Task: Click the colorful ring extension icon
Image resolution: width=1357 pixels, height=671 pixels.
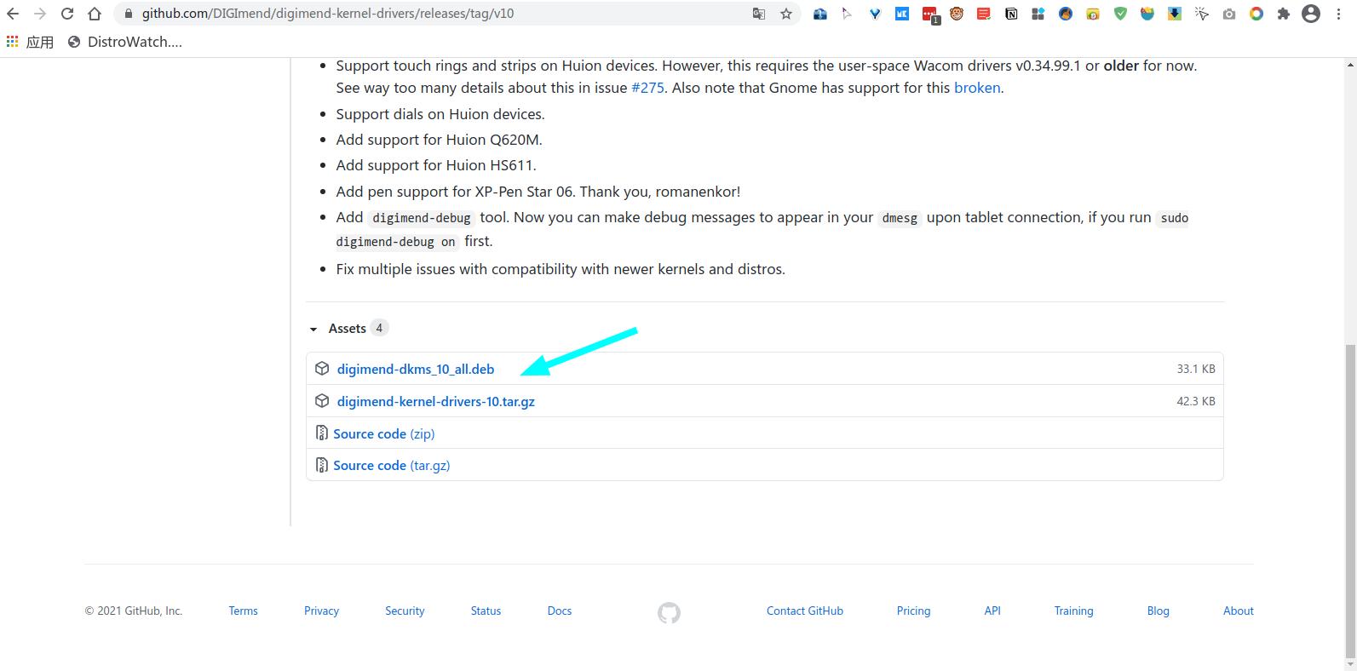Action: pos(1256,14)
